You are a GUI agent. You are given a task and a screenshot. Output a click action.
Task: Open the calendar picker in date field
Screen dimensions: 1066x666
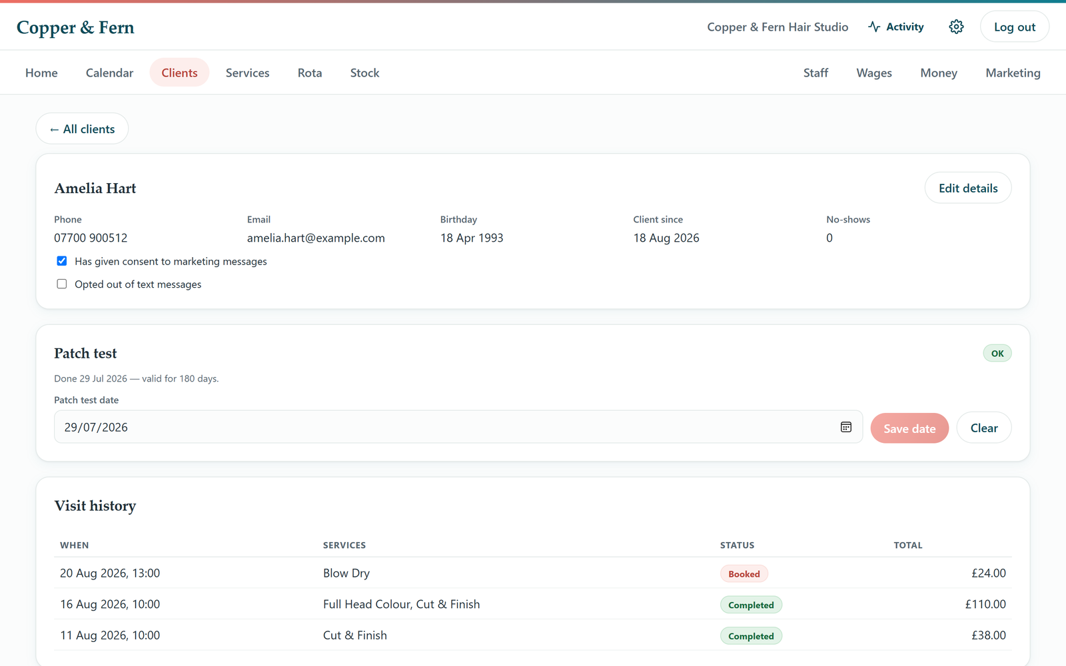[846, 427]
